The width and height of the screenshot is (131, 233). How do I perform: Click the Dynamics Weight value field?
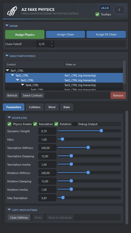point(47,131)
